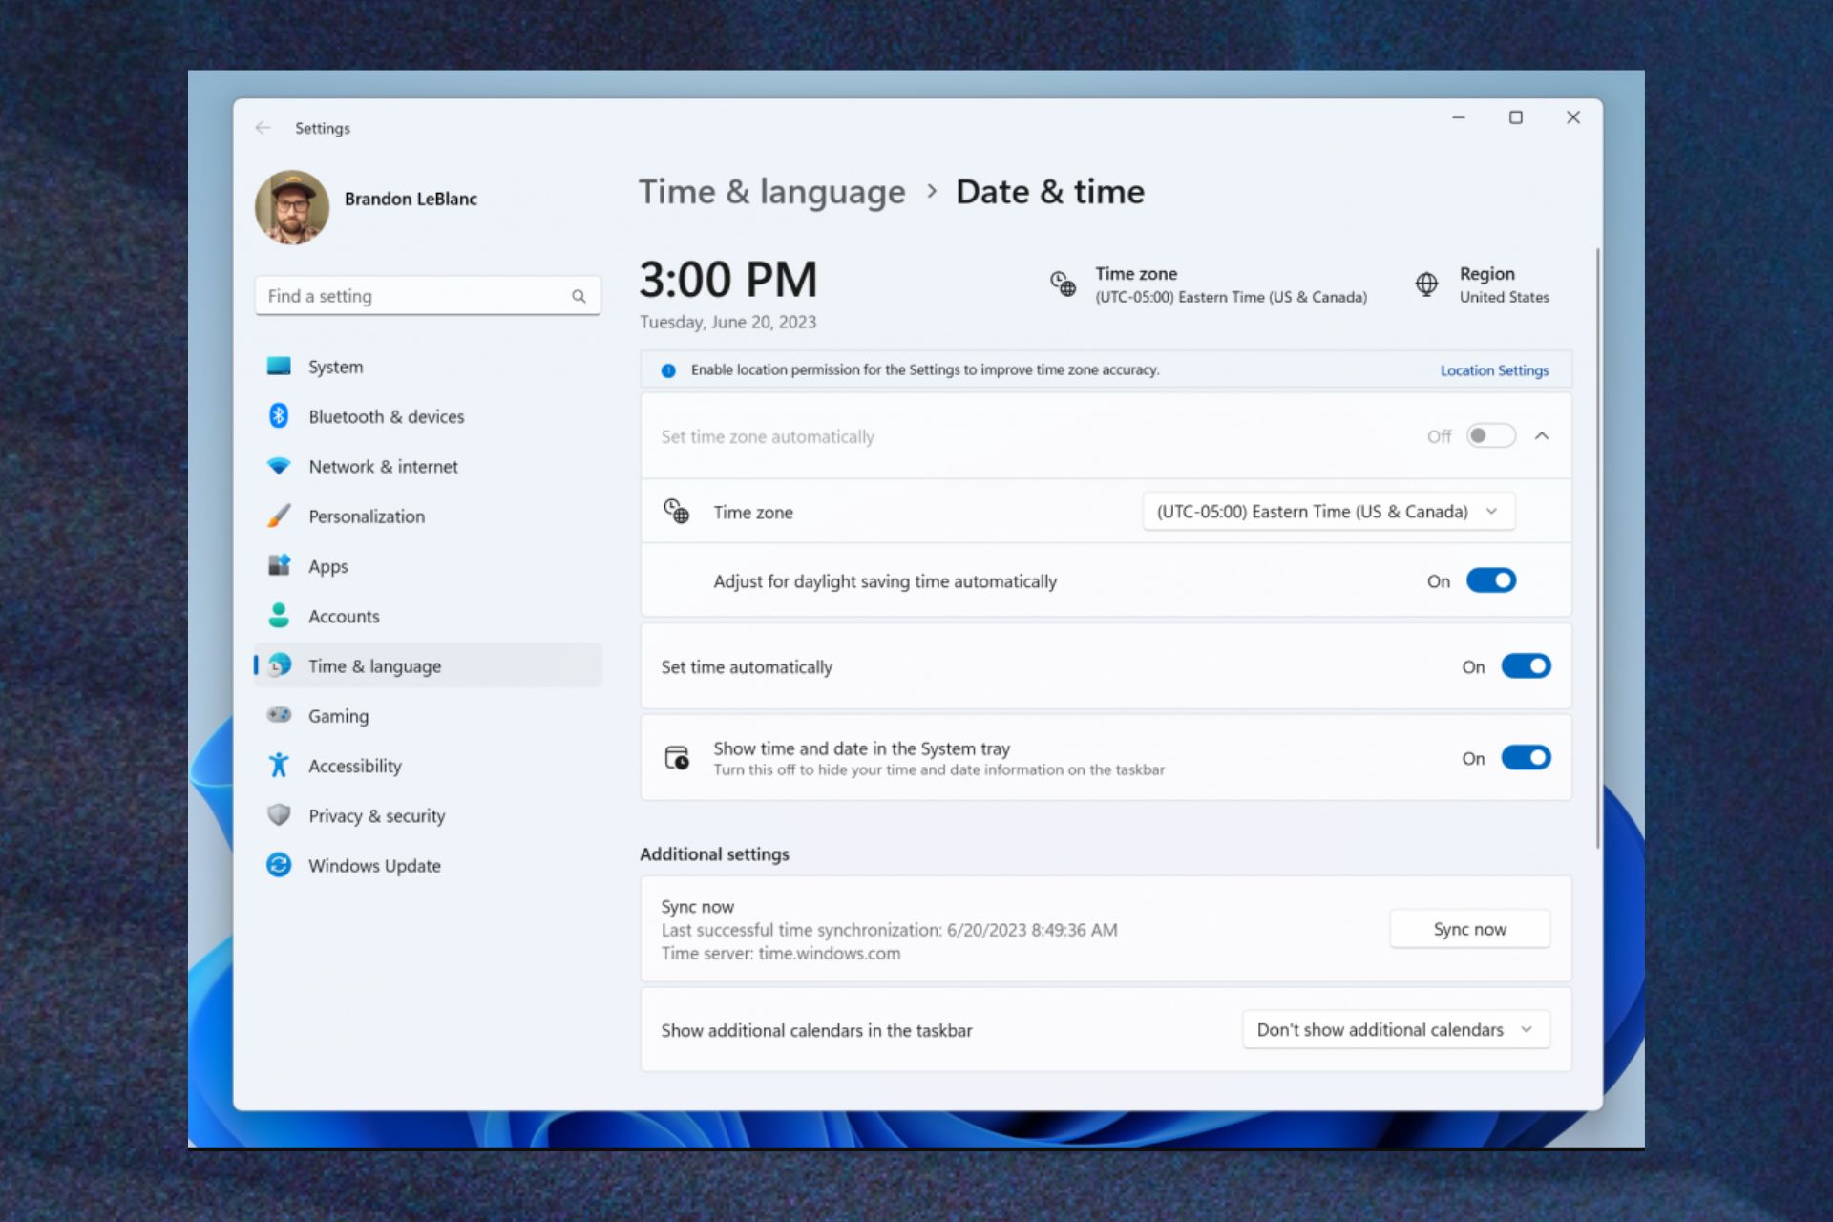Click the Windows Update sync icon
This screenshot has width=1833, height=1222.
click(x=279, y=865)
